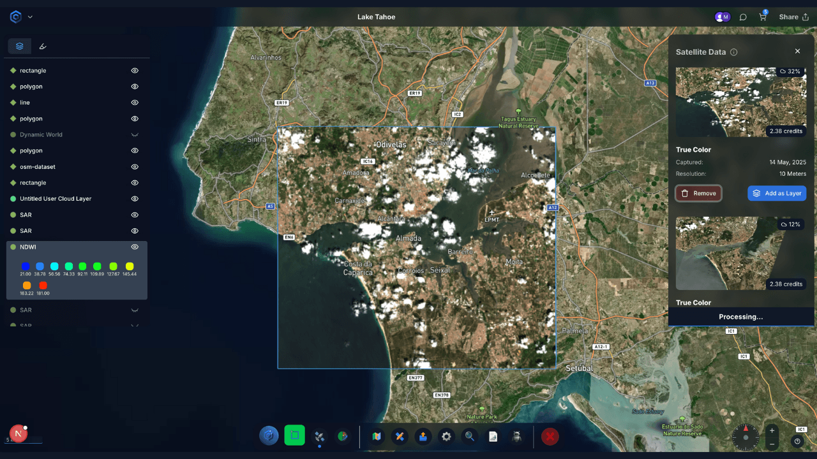Open the comments chat bubble
Viewport: 817px width, 459px height.
pyautogui.click(x=743, y=17)
